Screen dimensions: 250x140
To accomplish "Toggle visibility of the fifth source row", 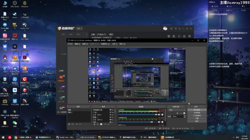I will pyautogui.click(x=110, y=120).
